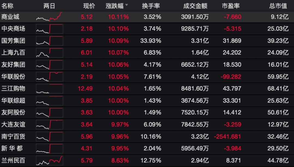Select the 大连友谊 stock name
Image resolution: width=294 pixels, height=167 pixels.
pyautogui.click(x=13, y=125)
